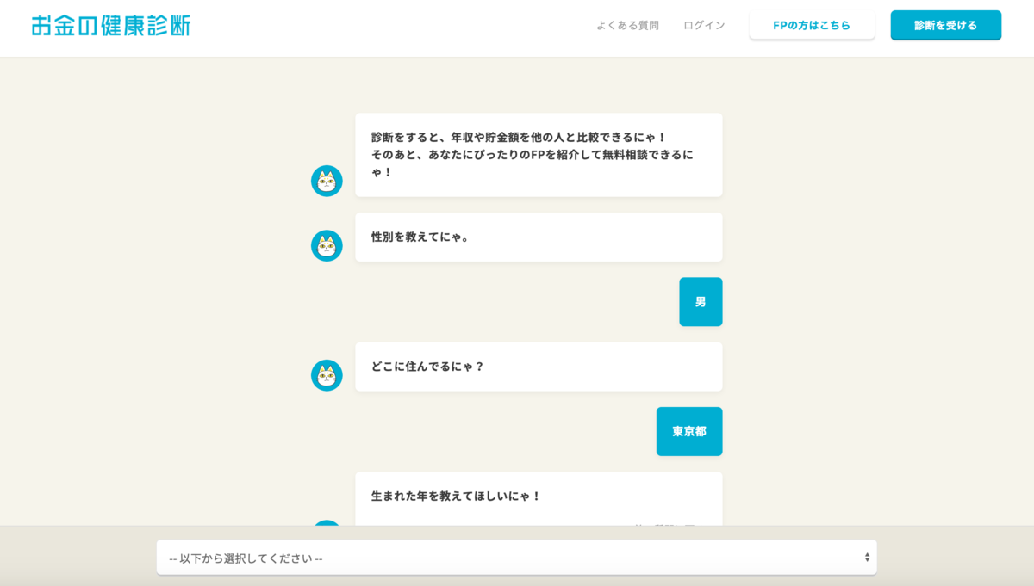
Task: Click the お金の健康診断 site logo
Action: tap(111, 25)
